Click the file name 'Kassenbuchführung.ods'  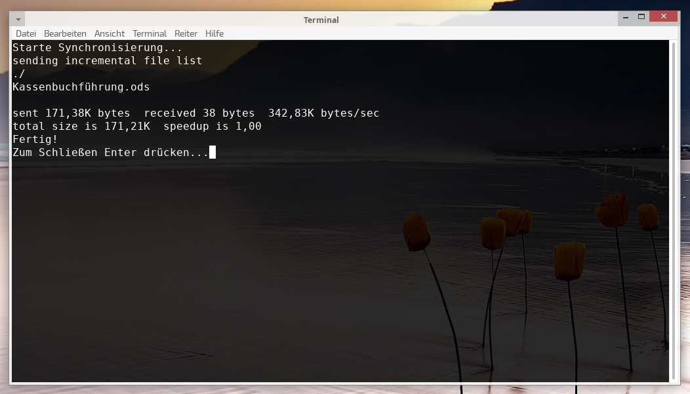point(81,87)
